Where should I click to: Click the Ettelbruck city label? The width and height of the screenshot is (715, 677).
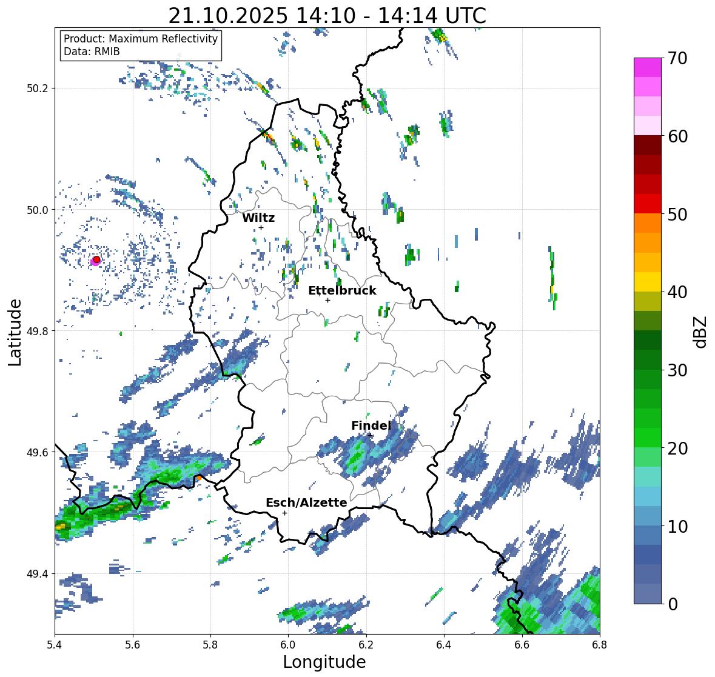tap(342, 291)
